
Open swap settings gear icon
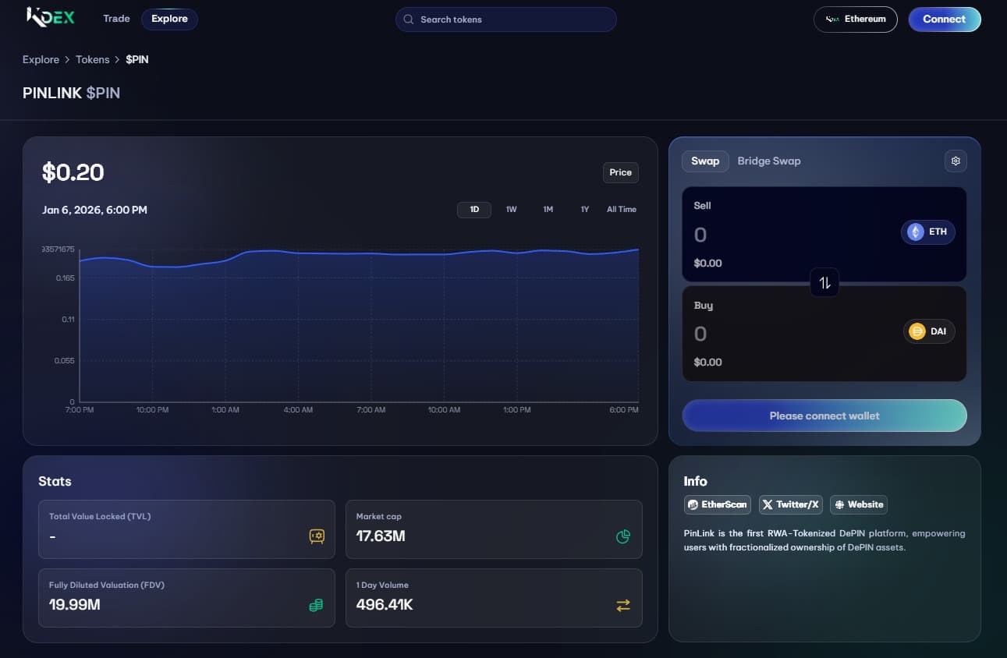click(x=956, y=161)
